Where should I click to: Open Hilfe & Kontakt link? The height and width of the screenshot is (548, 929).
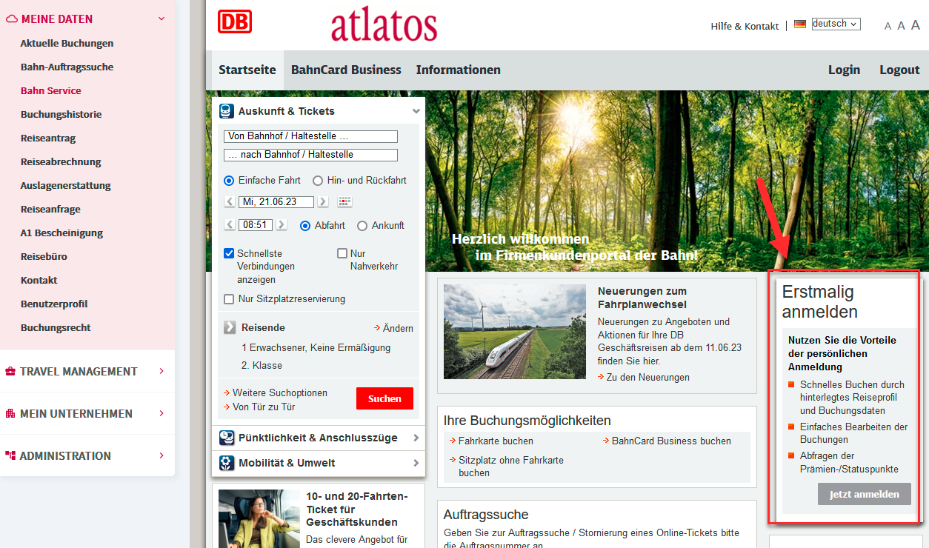click(745, 26)
